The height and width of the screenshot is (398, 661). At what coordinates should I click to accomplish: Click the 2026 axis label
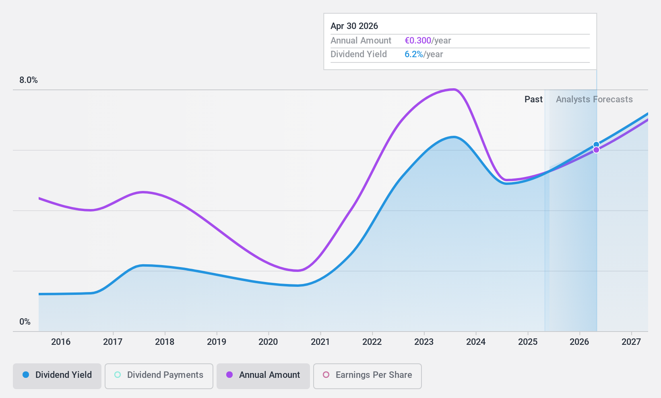579,342
